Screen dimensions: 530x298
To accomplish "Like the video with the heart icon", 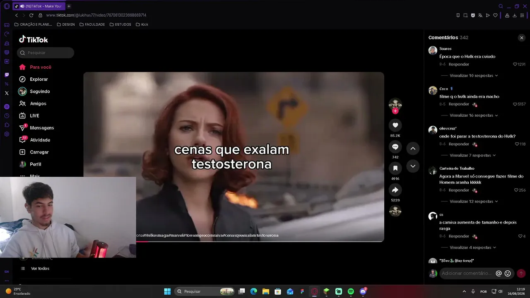I will [395, 125].
